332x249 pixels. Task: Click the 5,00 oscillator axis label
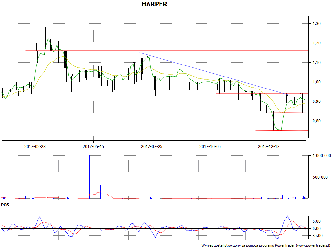point(316,221)
